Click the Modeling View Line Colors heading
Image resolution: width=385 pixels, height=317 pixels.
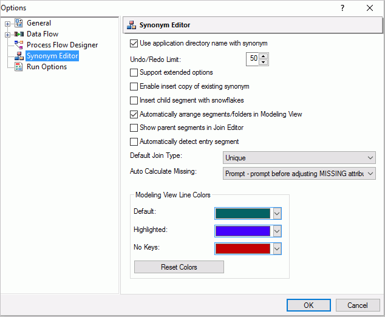pyautogui.click(x=173, y=195)
